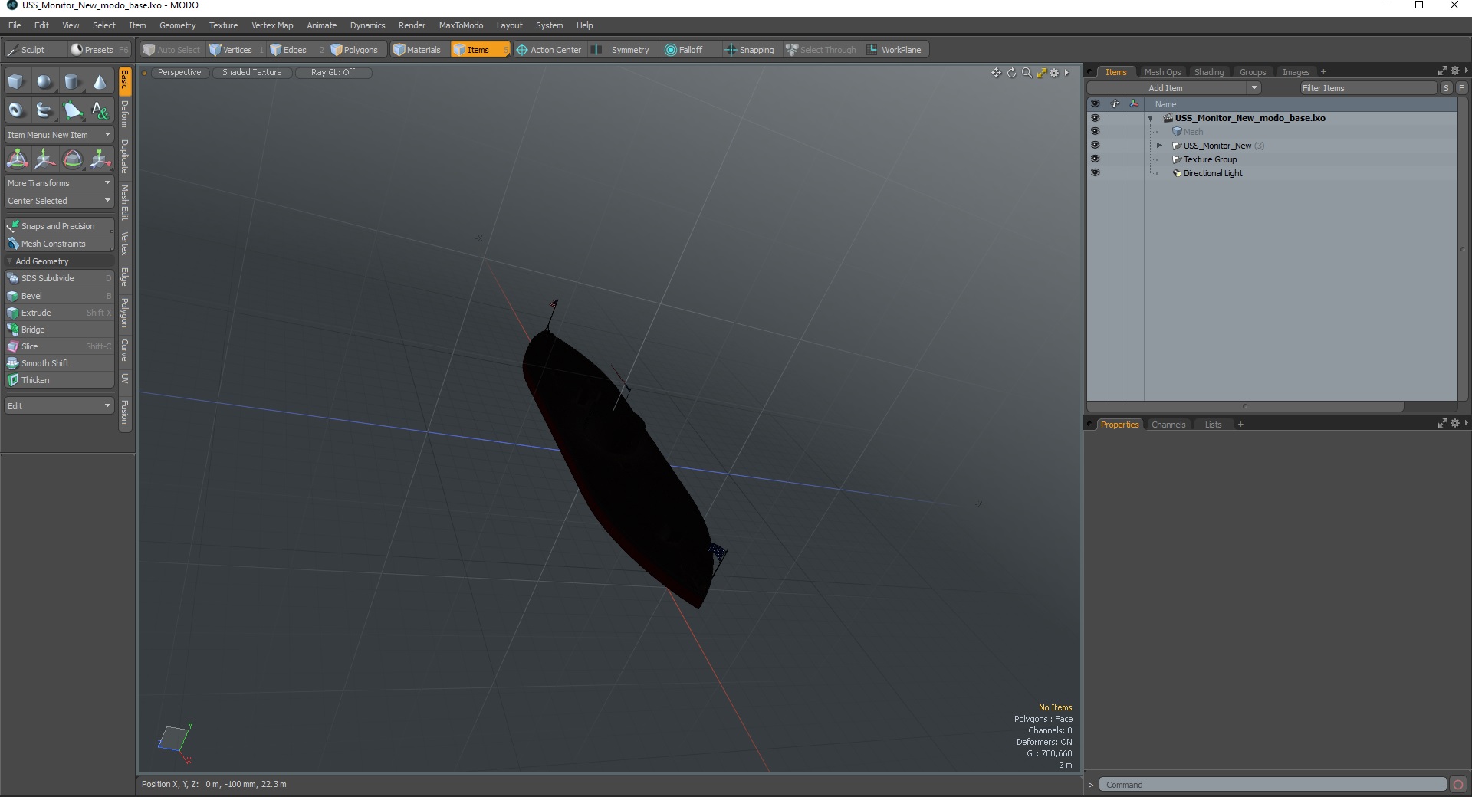Open the Shaded Texture viewport style
1472x797 pixels.
(252, 72)
